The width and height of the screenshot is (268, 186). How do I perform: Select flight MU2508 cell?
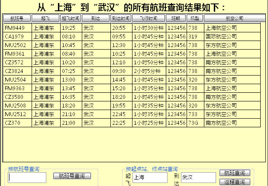pyautogui.click(x=17, y=106)
